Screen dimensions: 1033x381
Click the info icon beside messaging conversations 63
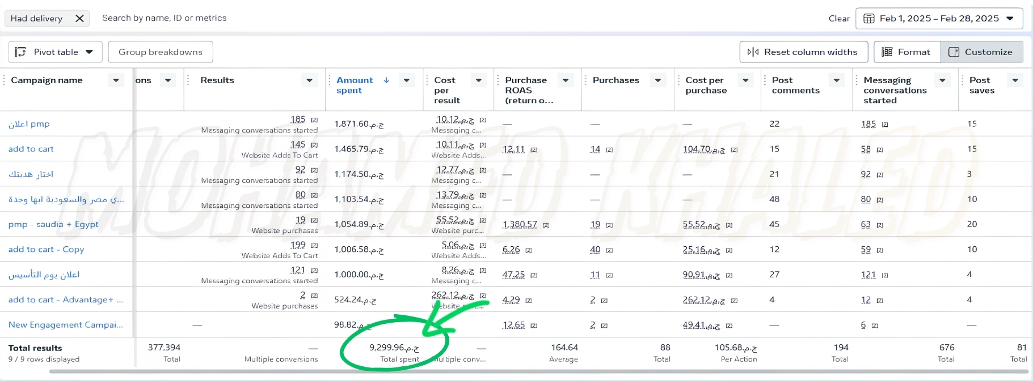pyautogui.click(x=880, y=225)
